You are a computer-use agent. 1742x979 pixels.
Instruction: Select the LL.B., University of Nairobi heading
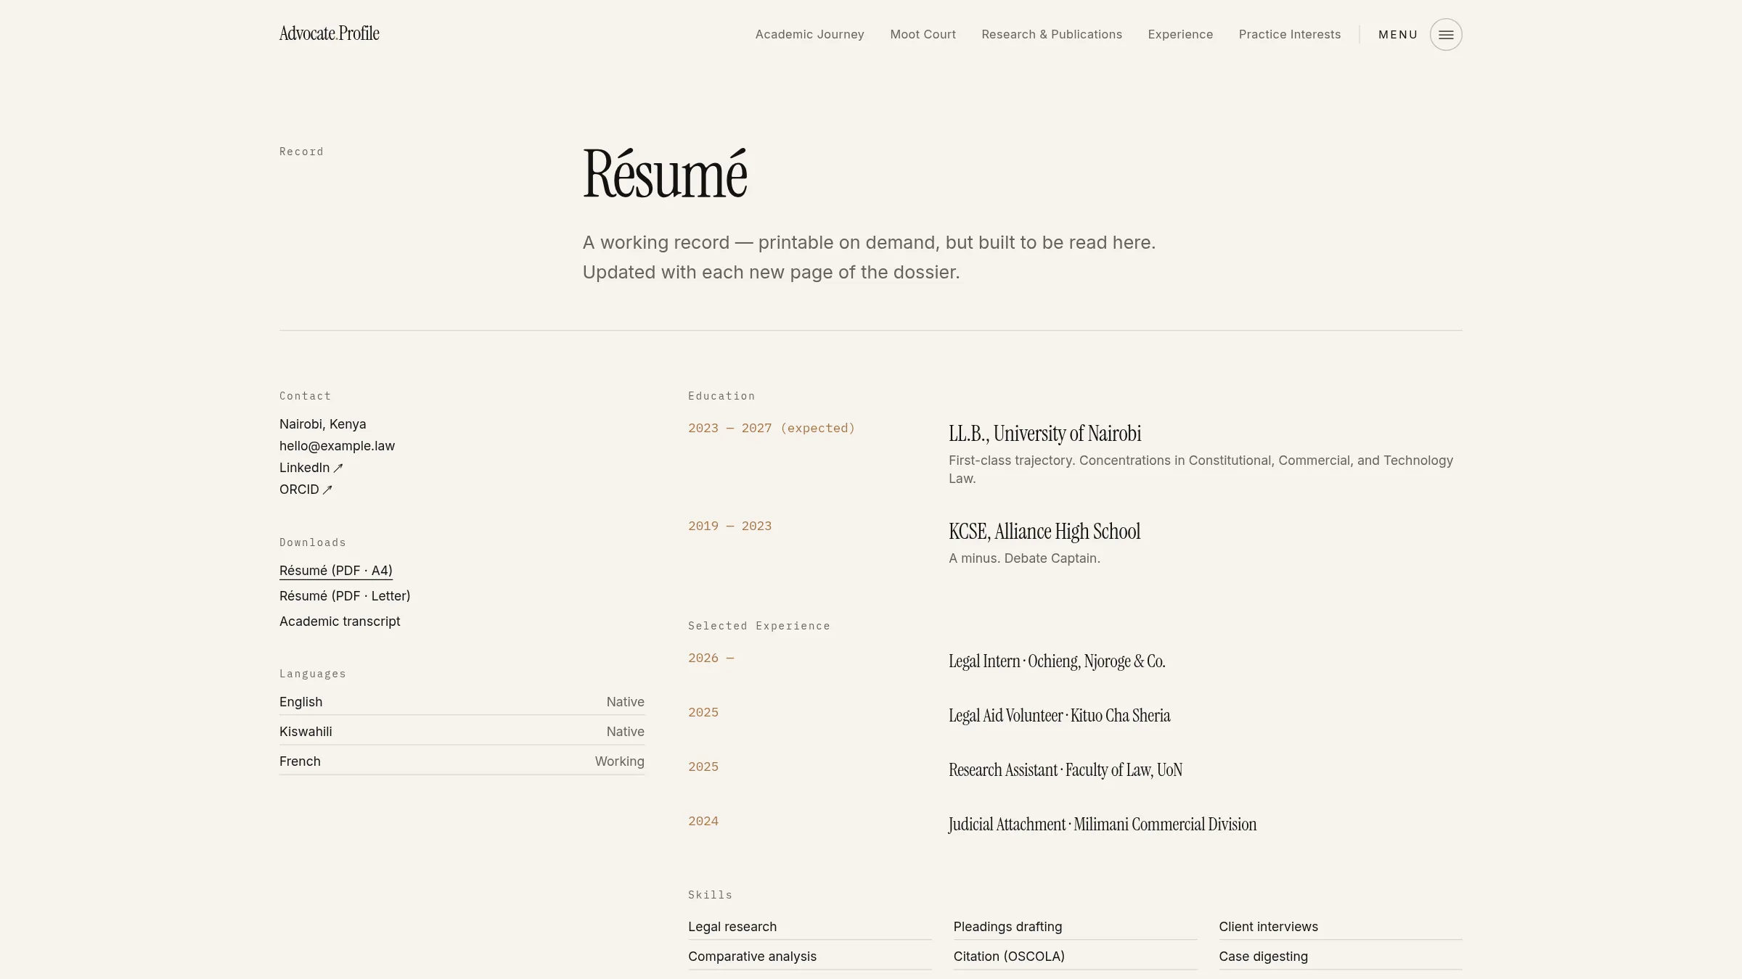click(x=1044, y=434)
